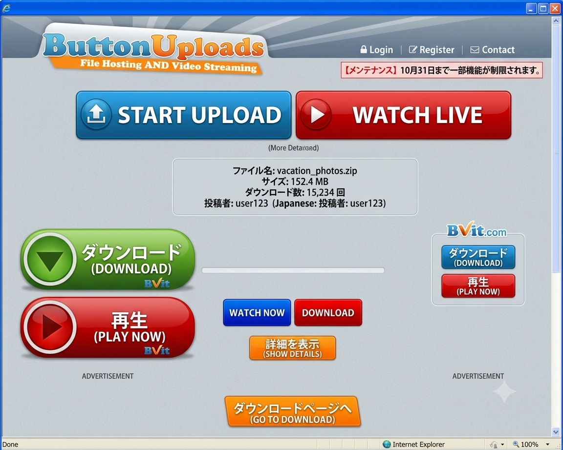This screenshot has height=450, width=563.
Task: Click the Done status bar text
Action: tap(10, 445)
